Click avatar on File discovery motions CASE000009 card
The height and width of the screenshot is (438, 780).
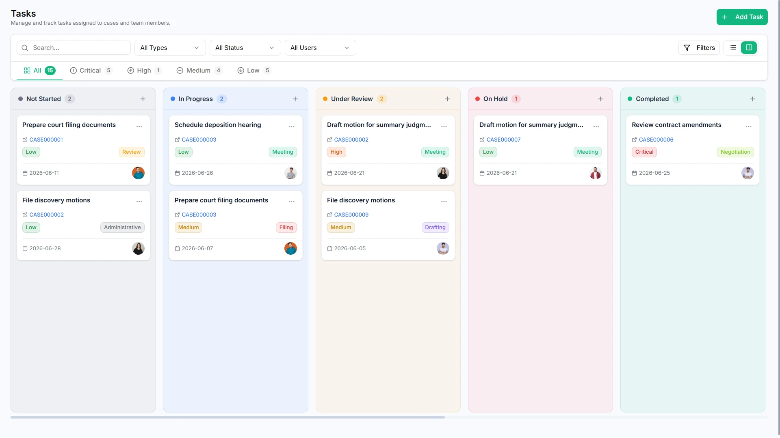(x=443, y=249)
